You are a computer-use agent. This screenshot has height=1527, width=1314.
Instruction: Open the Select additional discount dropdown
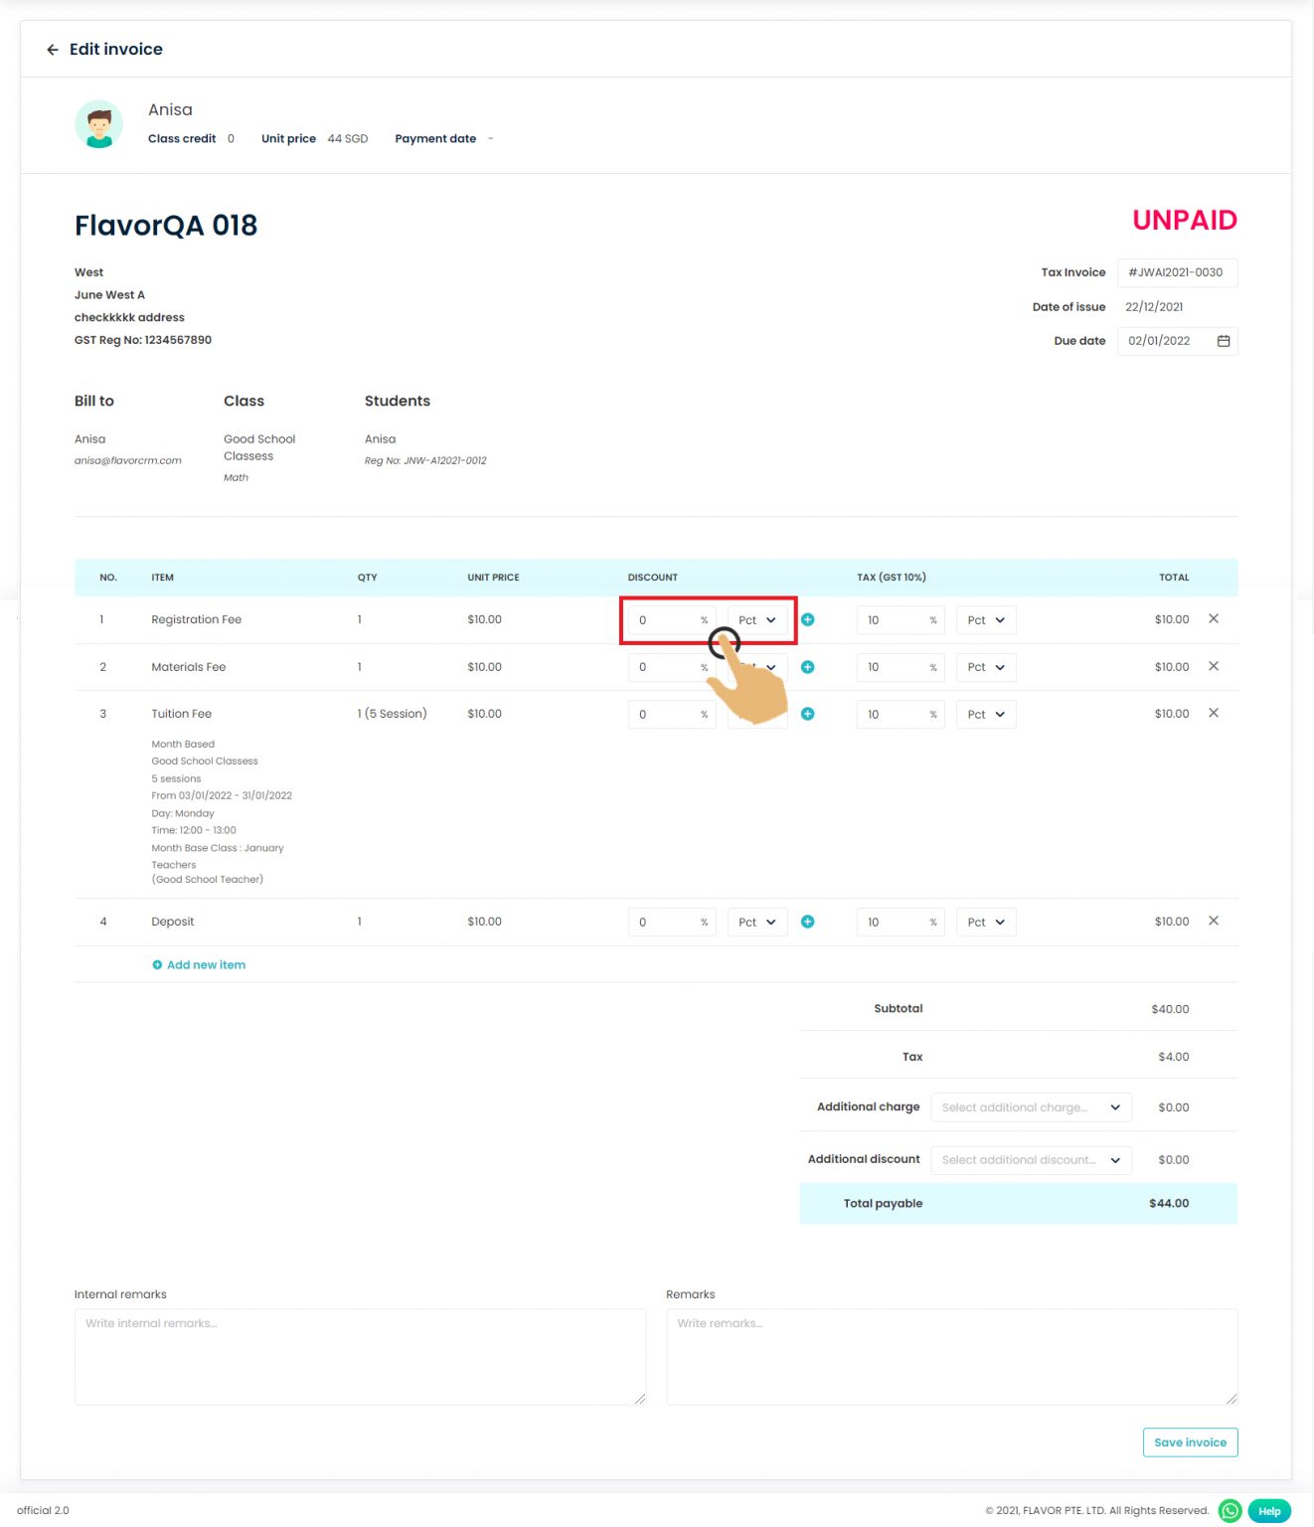(1031, 1159)
